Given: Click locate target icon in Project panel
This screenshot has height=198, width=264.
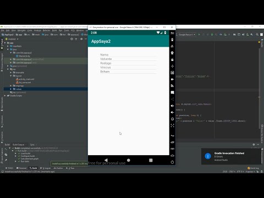Looking at the screenshot, I should click(71, 39).
